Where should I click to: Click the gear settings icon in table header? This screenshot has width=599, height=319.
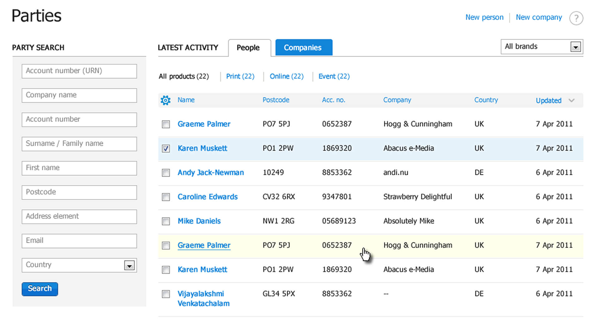point(165,100)
